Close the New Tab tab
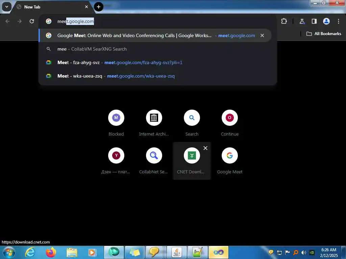 (x=86, y=7)
